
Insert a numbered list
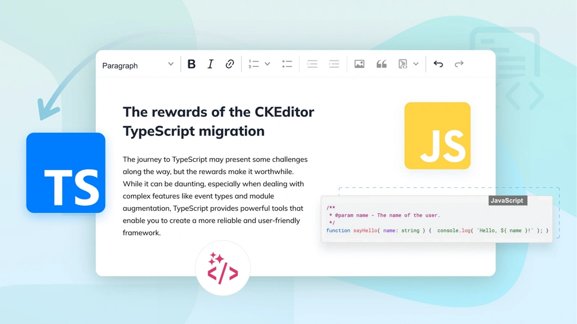click(254, 64)
